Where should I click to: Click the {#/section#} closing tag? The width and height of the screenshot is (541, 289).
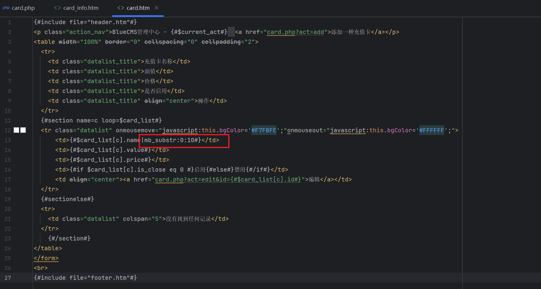(x=69, y=238)
